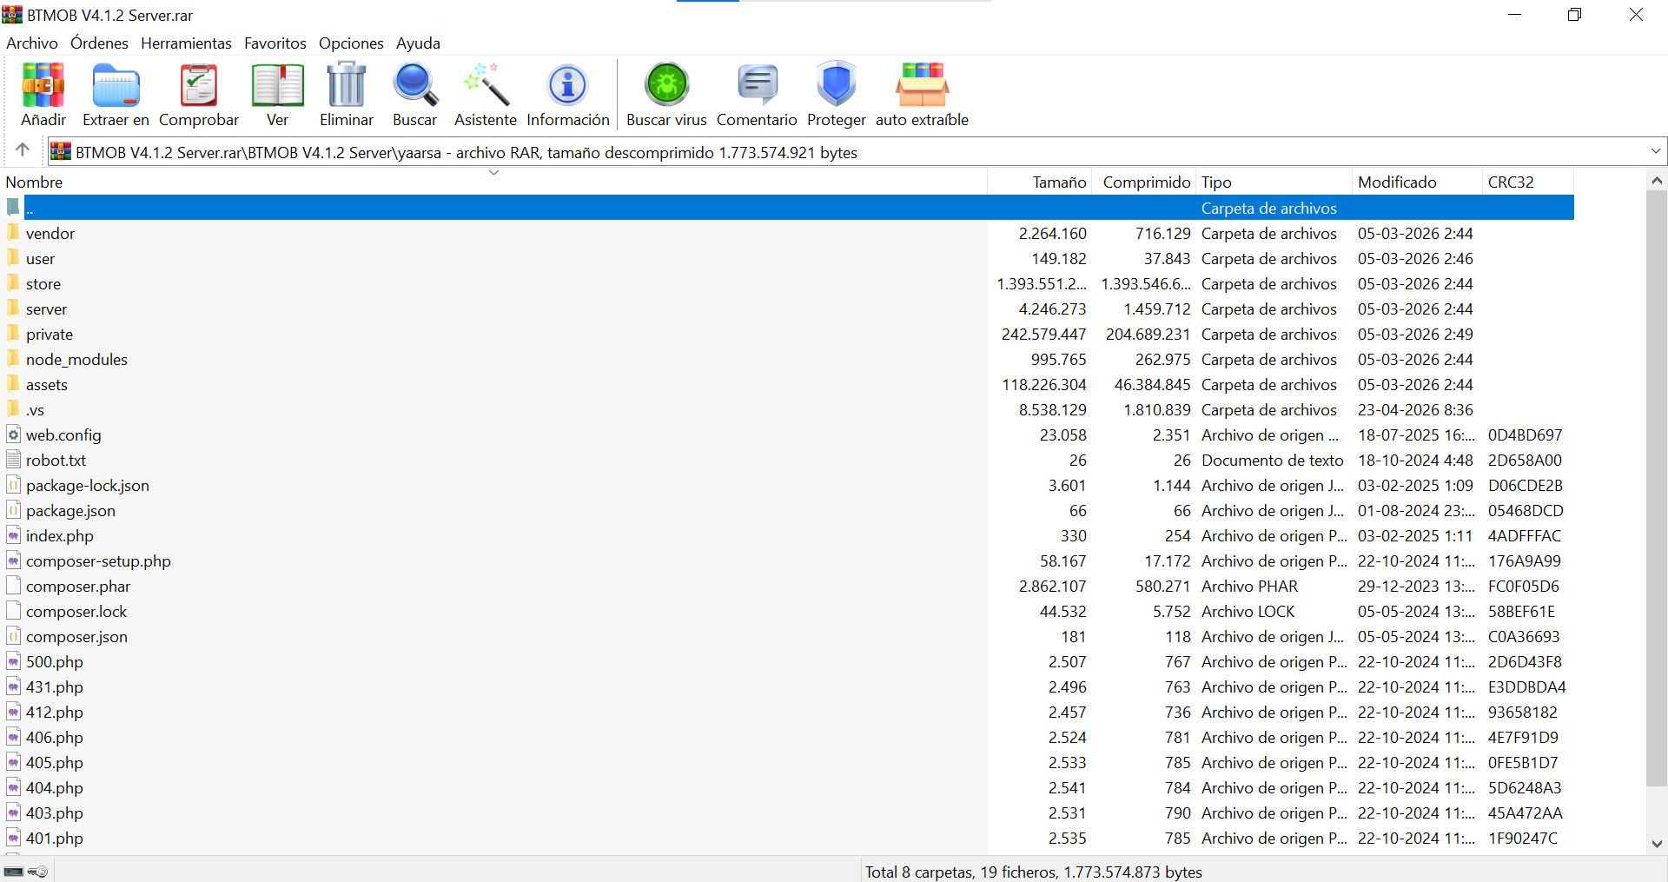1668x882 pixels.
Task: Create auto extraíble archive icon
Action: (922, 84)
